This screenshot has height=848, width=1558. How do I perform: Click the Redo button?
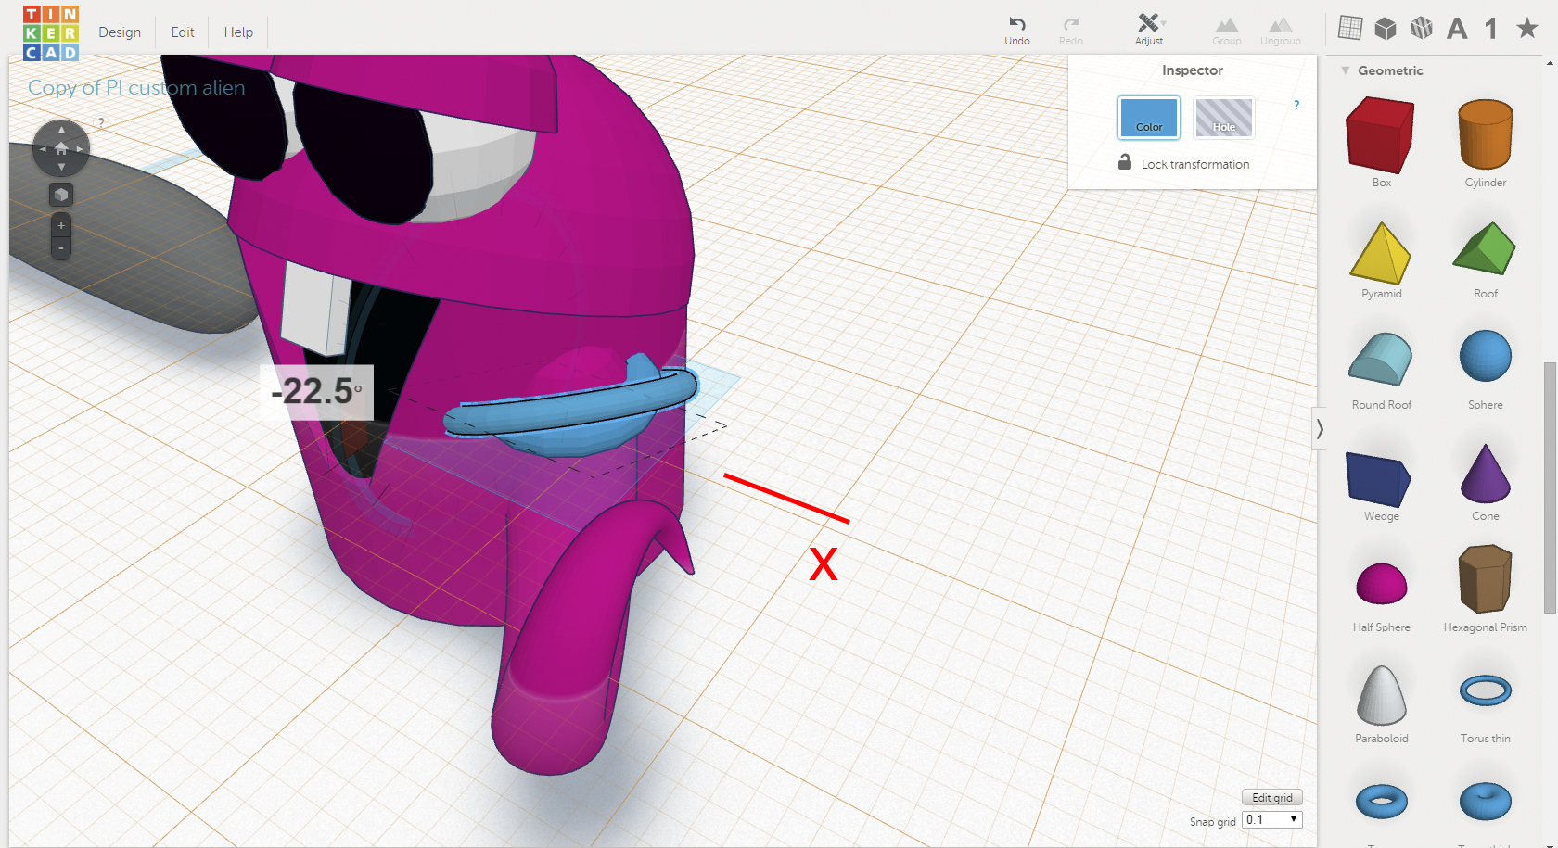click(x=1071, y=30)
